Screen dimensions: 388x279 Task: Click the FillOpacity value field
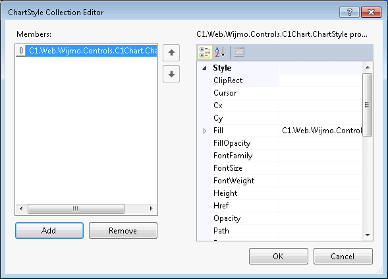click(321, 143)
